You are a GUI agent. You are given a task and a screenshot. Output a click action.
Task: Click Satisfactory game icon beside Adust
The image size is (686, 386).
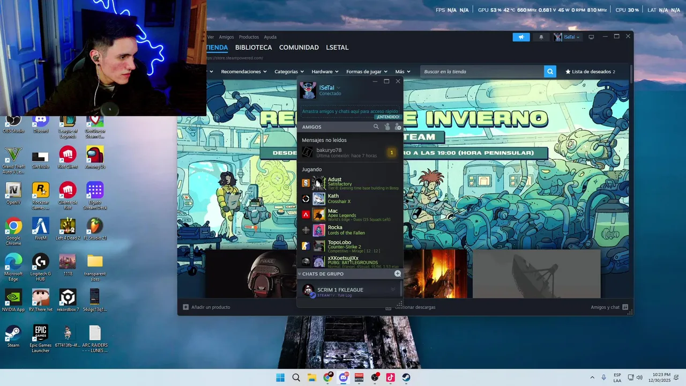[x=305, y=183]
